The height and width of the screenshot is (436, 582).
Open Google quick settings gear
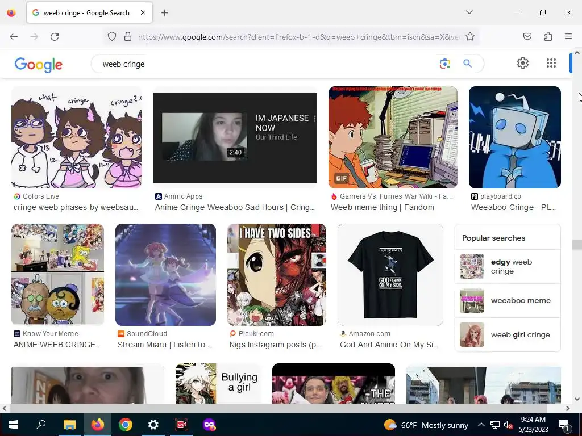click(x=523, y=63)
